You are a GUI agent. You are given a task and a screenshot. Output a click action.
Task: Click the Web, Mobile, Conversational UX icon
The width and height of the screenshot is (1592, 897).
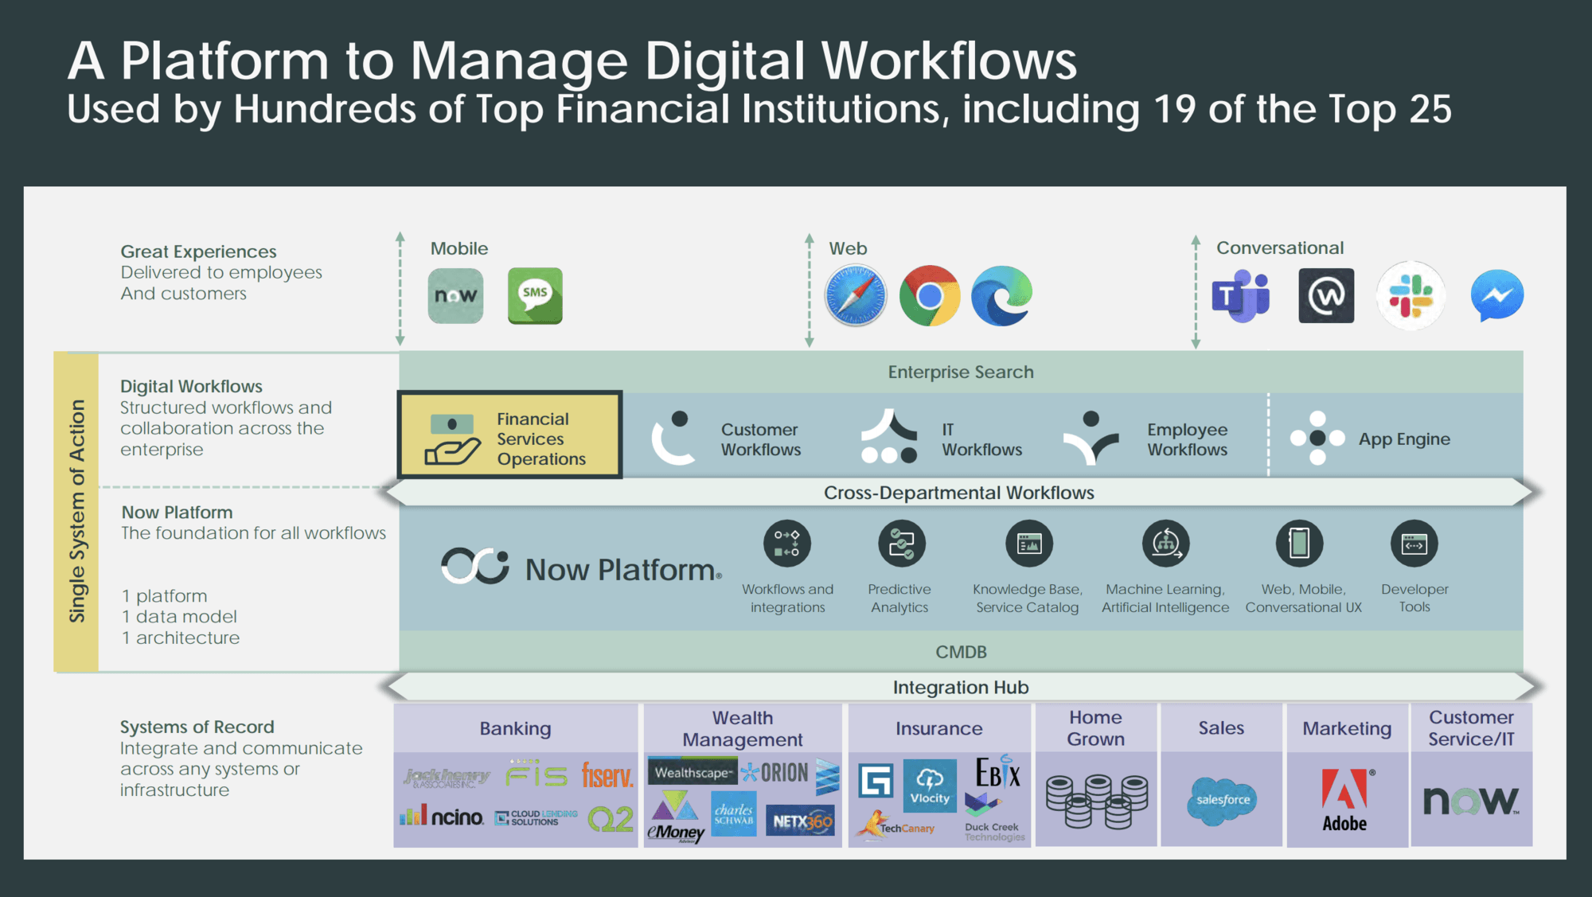click(x=1300, y=544)
